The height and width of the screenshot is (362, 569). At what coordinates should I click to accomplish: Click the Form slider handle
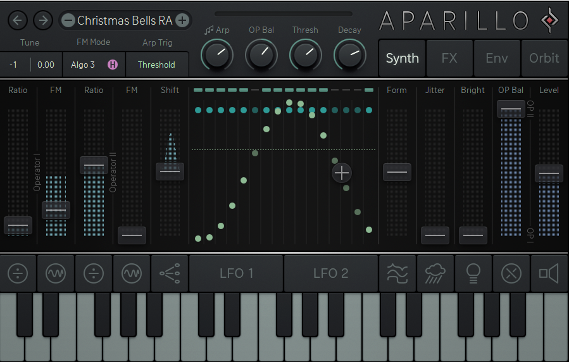397,172
